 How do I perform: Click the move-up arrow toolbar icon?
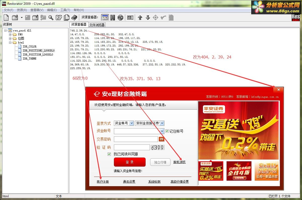140,18
